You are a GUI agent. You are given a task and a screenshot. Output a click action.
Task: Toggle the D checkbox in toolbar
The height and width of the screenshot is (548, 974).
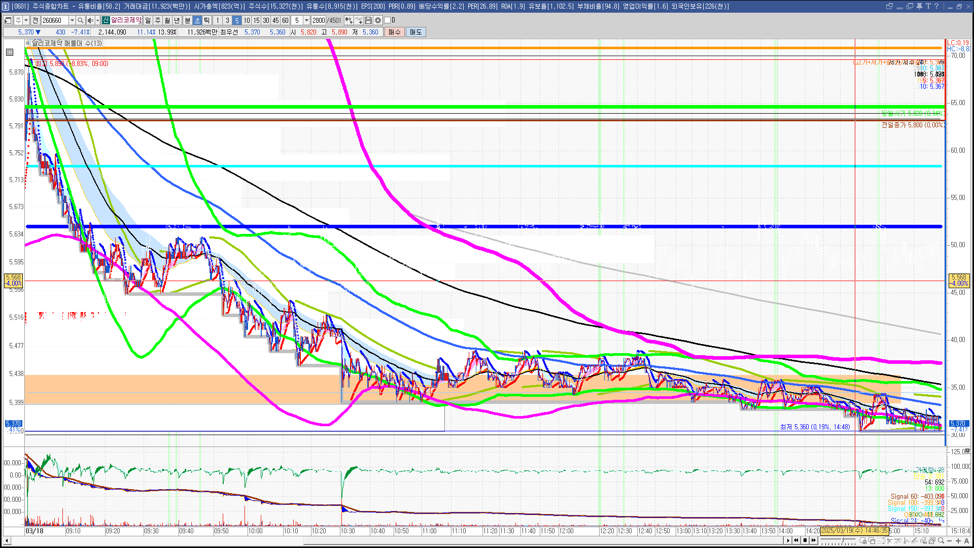click(388, 20)
